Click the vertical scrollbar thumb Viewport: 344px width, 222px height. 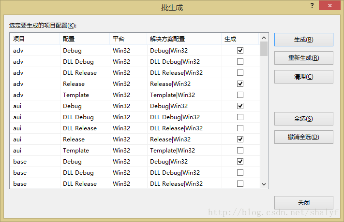(x=264, y=49)
